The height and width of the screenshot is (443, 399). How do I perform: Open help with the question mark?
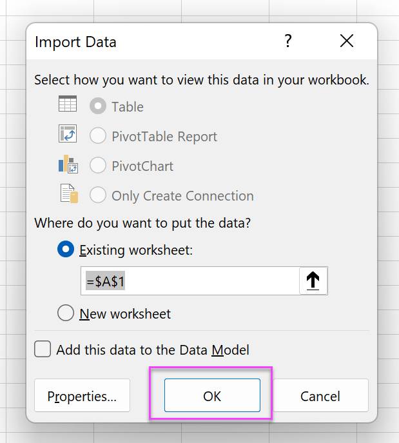click(x=287, y=42)
